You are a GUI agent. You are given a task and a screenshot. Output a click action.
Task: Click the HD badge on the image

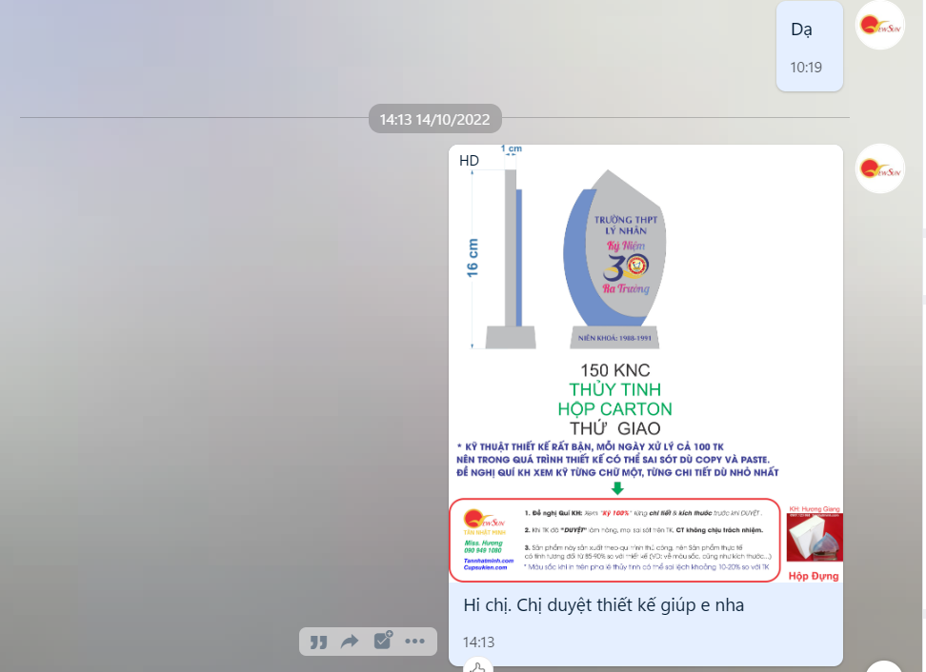469,161
